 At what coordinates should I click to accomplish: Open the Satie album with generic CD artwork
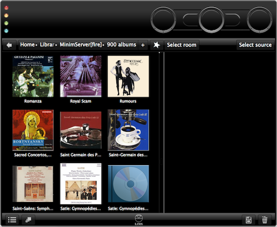[128, 184]
